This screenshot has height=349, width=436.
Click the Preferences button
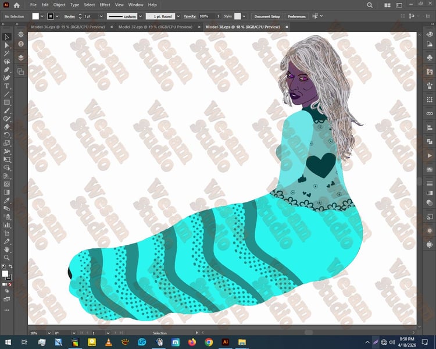(x=296, y=16)
